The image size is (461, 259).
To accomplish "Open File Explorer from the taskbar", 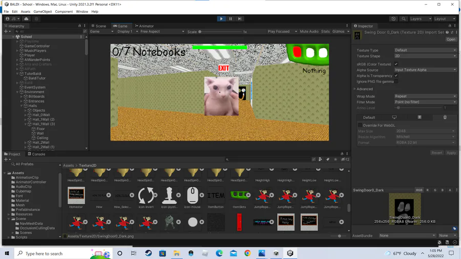I will [177, 253].
